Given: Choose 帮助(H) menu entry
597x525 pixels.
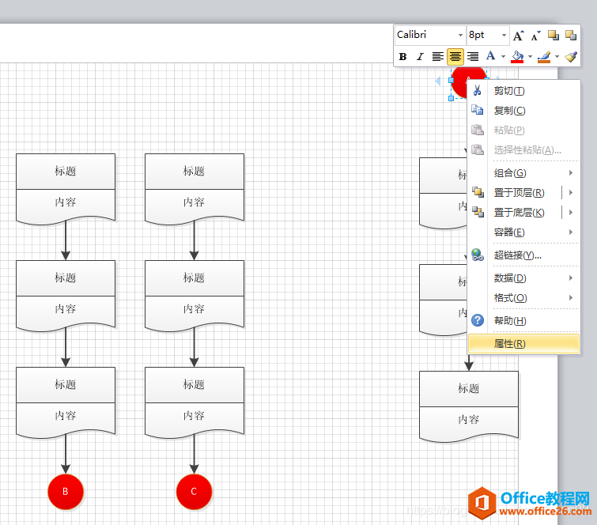Looking at the screenshot, I should coord(524,320).
